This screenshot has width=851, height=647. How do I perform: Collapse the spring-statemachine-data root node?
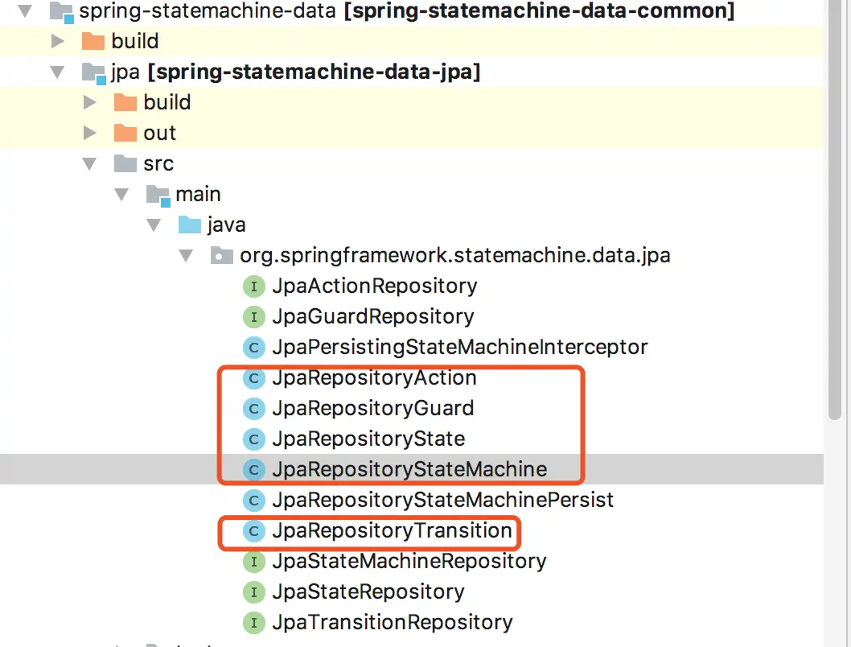click(x=24, y=11)
